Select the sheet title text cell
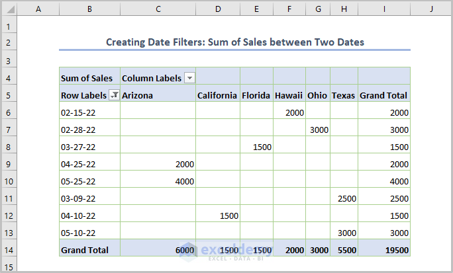453x273 pixels. (x=234, y=42)
